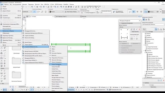Expand the Project Indexes tree node

(144, 75)
